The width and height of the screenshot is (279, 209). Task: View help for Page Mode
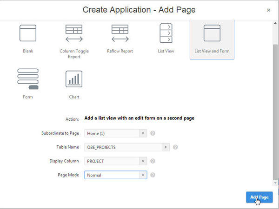click(x=153, y=175)
